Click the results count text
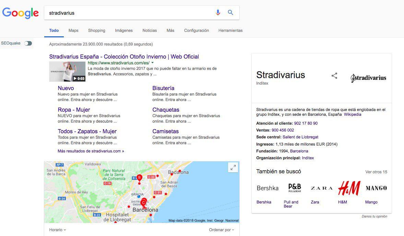404x236 pixels. click(101, 44)
